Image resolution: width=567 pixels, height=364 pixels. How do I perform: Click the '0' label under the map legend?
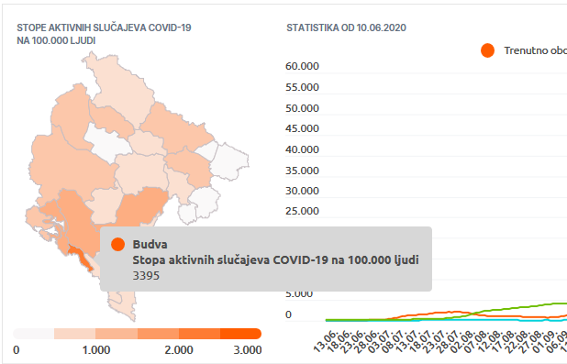pos(17,350)
